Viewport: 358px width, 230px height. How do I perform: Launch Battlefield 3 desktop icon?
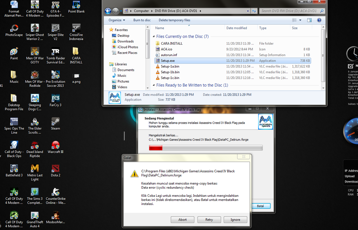(14, 171)
